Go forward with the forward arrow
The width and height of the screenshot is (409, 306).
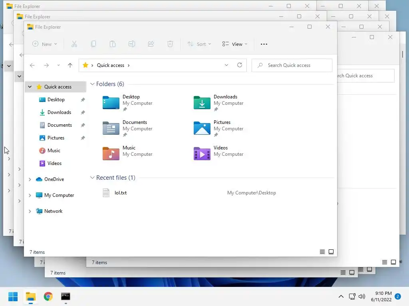tap(46, 65)
